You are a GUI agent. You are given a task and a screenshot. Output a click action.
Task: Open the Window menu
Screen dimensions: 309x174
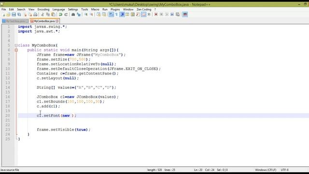128,9
